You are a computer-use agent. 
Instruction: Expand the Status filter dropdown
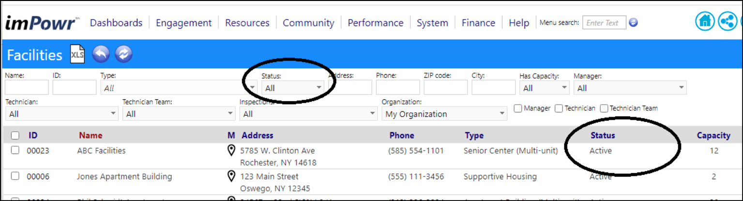pos(293,88)
